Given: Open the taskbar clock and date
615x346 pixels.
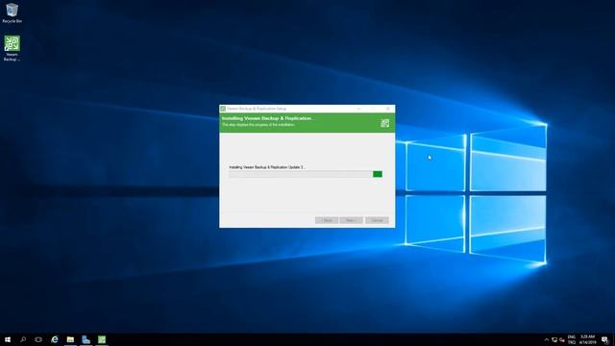Looking at the screenshot, I should pyautogui.click(x=587, y=339).
